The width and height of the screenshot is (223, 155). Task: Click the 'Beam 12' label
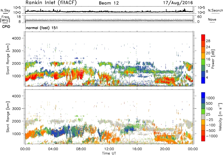click(109, 3)
